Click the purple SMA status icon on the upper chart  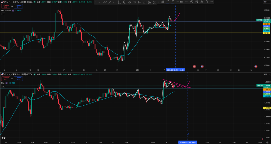[13, 11]
